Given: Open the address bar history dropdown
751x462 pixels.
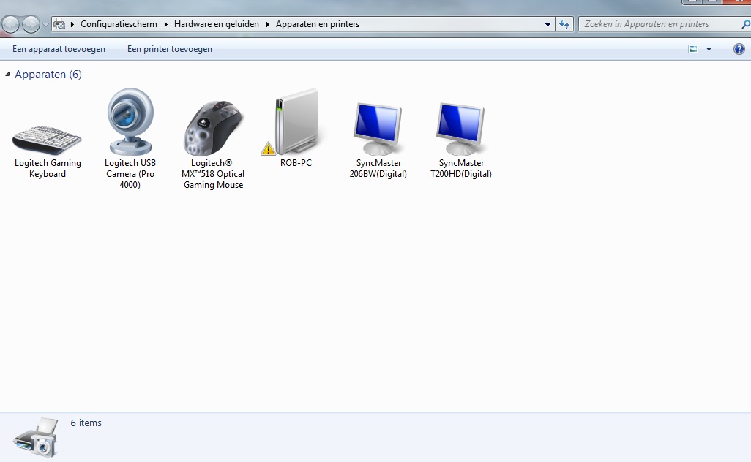Looking at the screenshot, I should point(548,24).
